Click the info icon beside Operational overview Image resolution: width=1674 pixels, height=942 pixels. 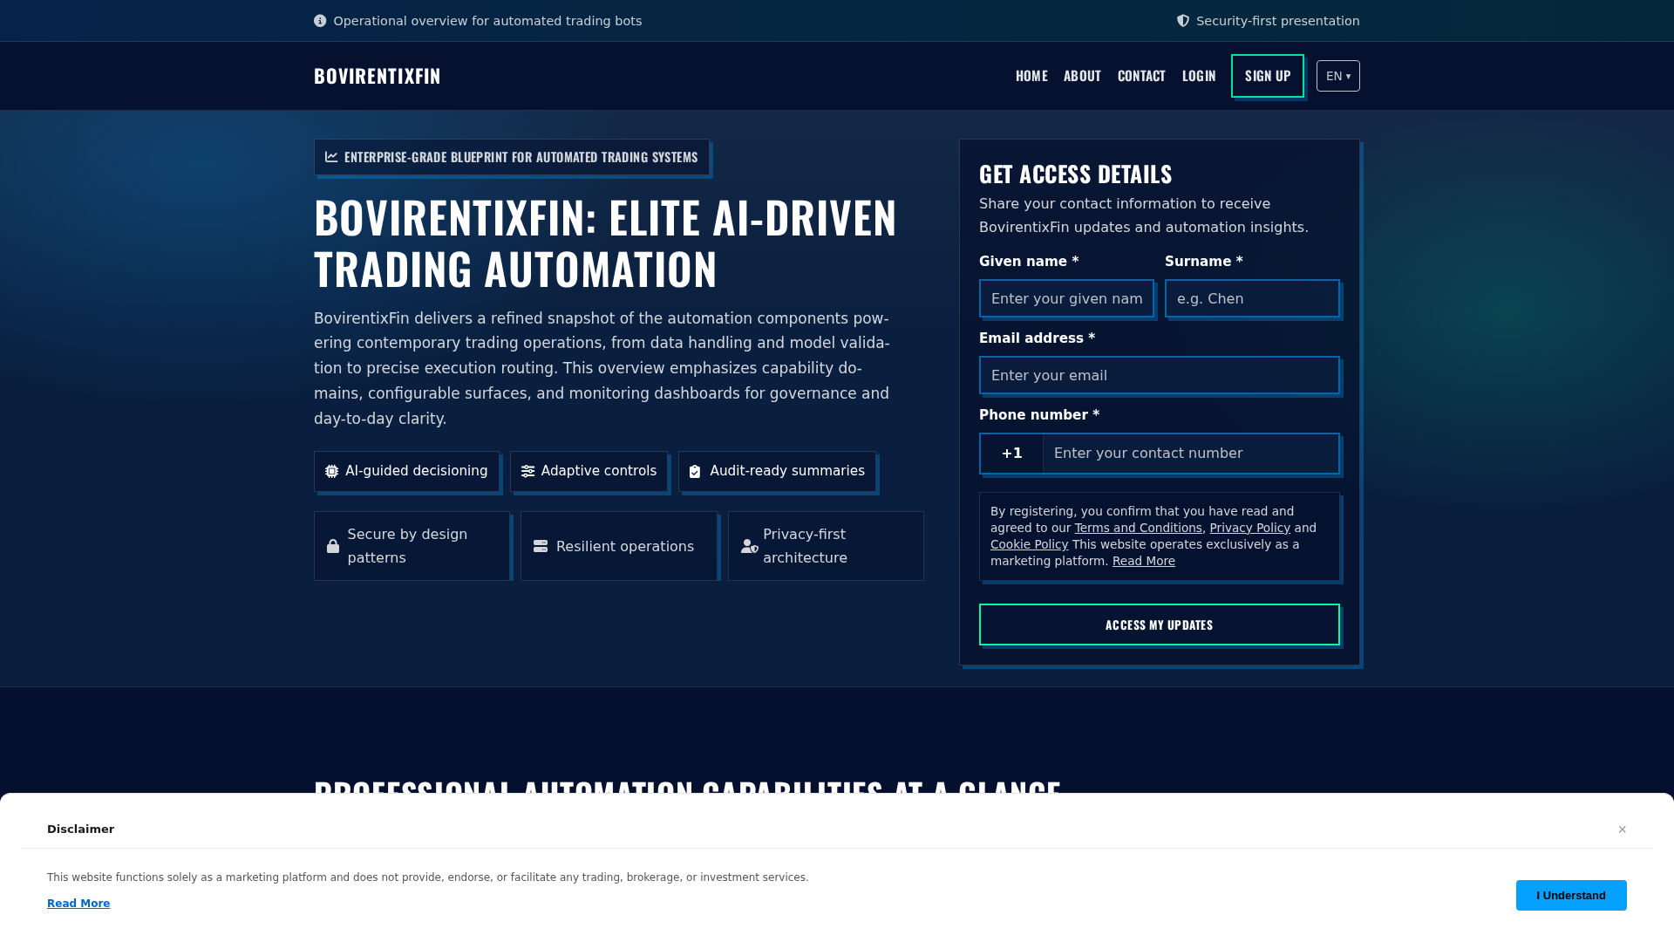(x=320, y=21)
